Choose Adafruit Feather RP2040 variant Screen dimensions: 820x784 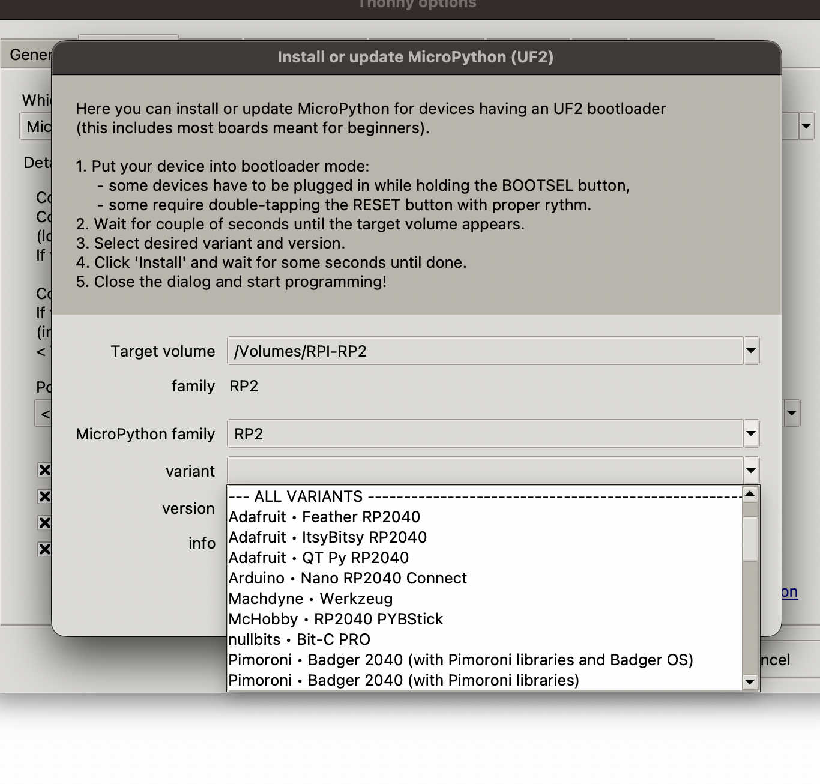coord(485,517)
